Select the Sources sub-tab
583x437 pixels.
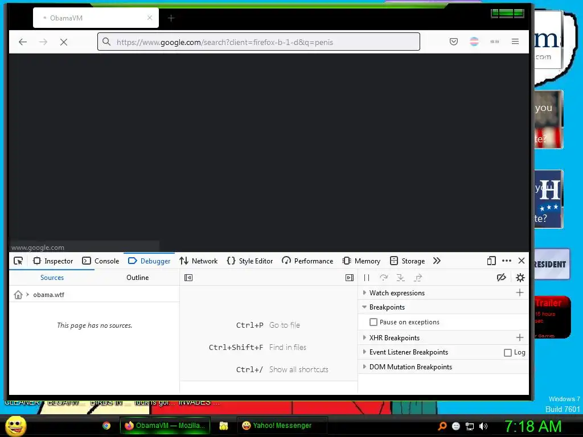(52, 278)
